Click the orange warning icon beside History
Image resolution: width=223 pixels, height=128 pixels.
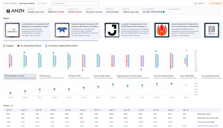[12, 105]
